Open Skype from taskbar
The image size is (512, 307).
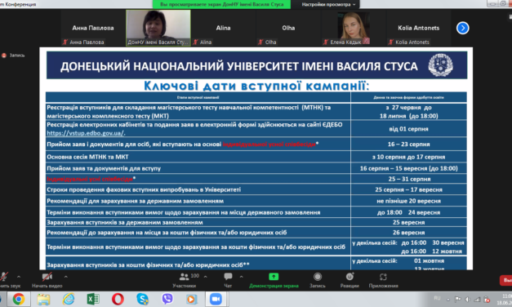[x=142, y=299]
